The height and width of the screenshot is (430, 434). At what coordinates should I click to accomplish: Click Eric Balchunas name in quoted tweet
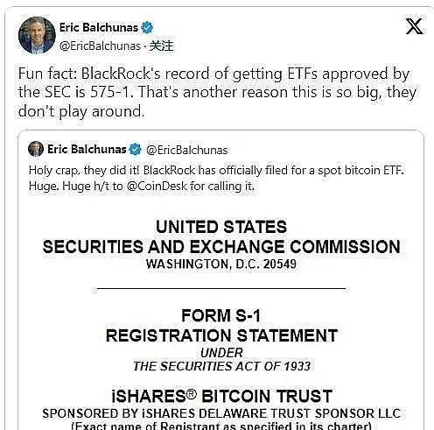(87, 149)
